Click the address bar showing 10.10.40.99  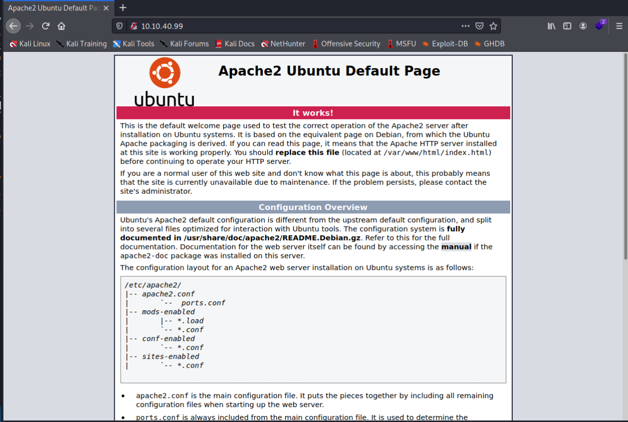tap(297, 26)
